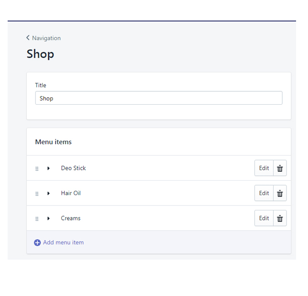This screenshot has height=296, width=308.
Task: Click the Creams drag handle
Action: coord(37,219)
